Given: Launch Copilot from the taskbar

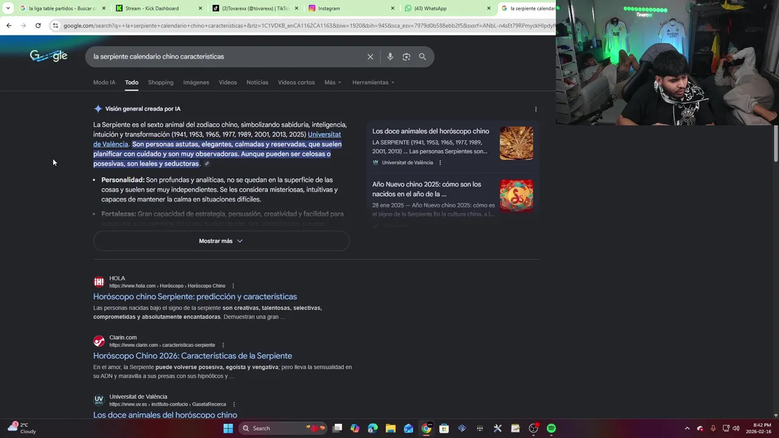Looking at the screenshot, I should [x=355, y=428].
